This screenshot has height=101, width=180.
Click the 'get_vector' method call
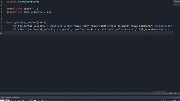(65, 26)
